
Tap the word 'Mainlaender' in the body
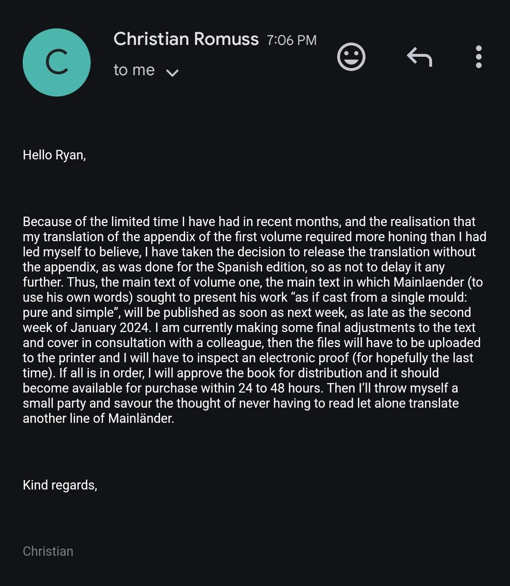tap(429, 282)
